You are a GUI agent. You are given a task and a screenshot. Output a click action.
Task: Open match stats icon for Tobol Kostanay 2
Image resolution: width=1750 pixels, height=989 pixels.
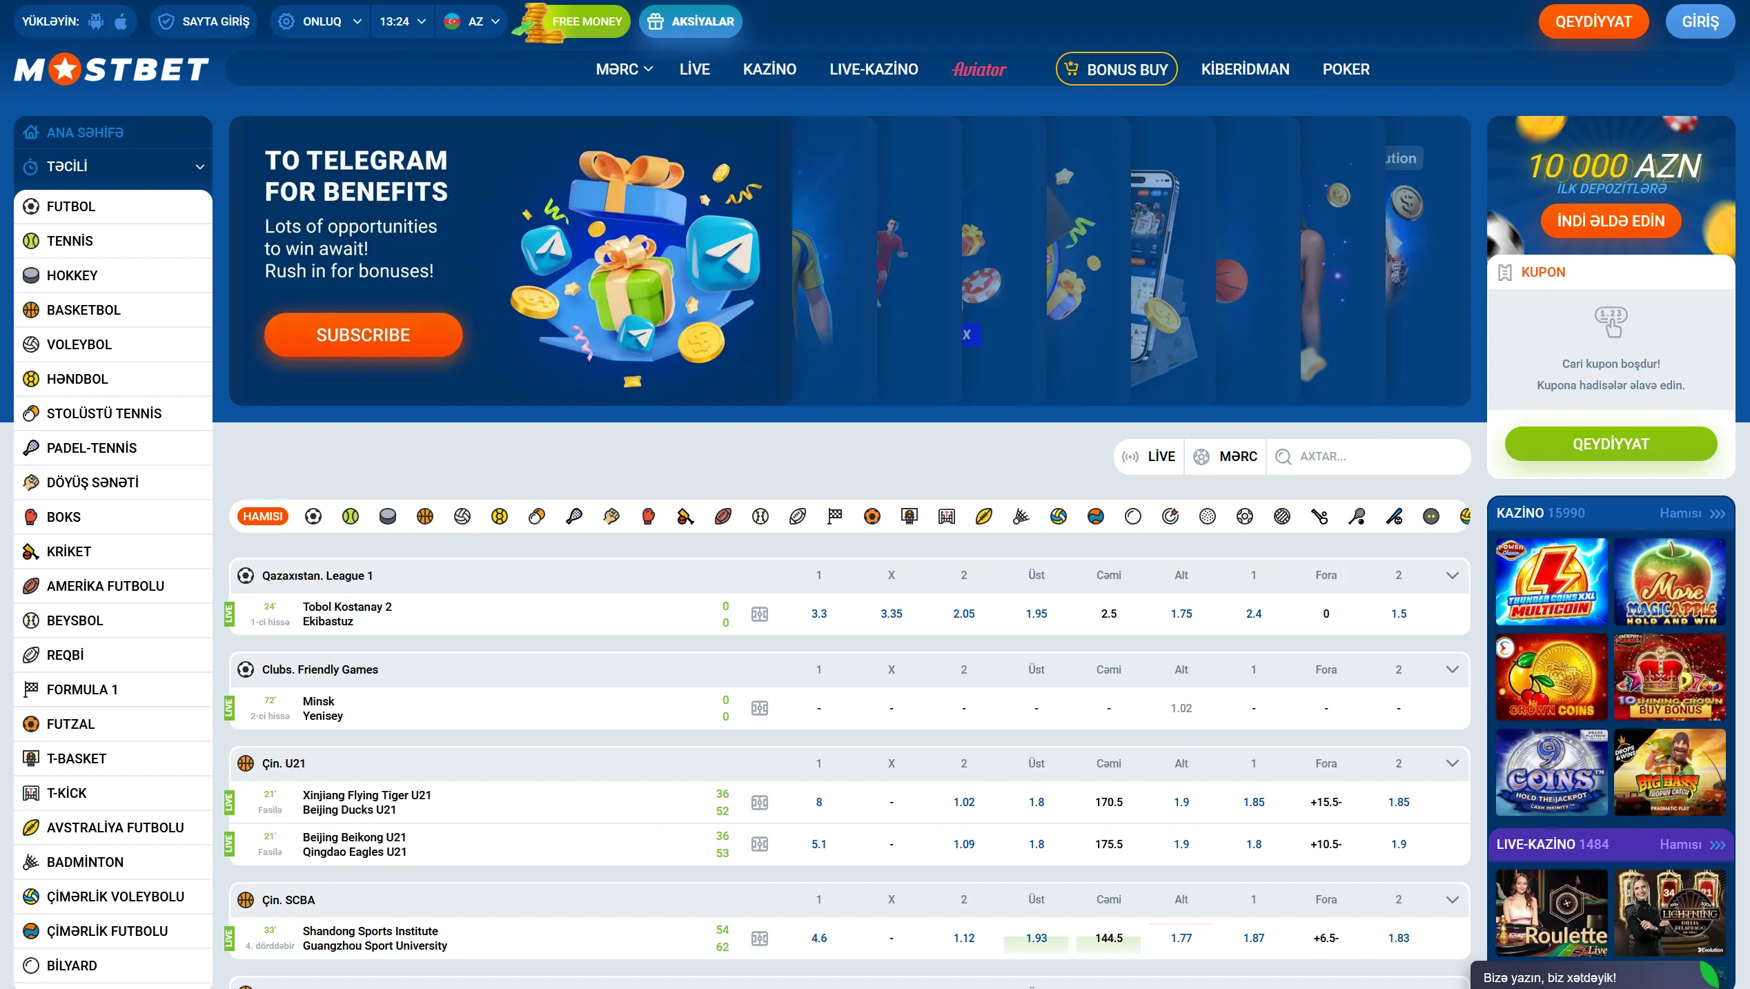coord(760,614)
